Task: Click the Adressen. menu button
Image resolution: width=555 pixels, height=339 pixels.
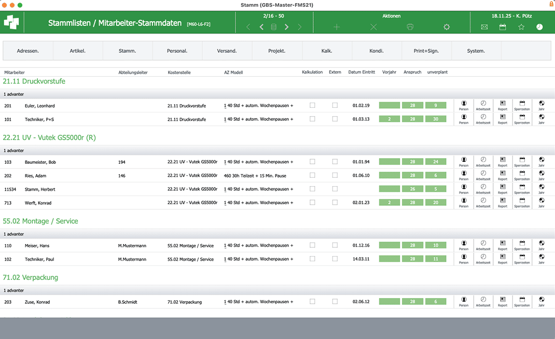Action: tap(28, 51)
